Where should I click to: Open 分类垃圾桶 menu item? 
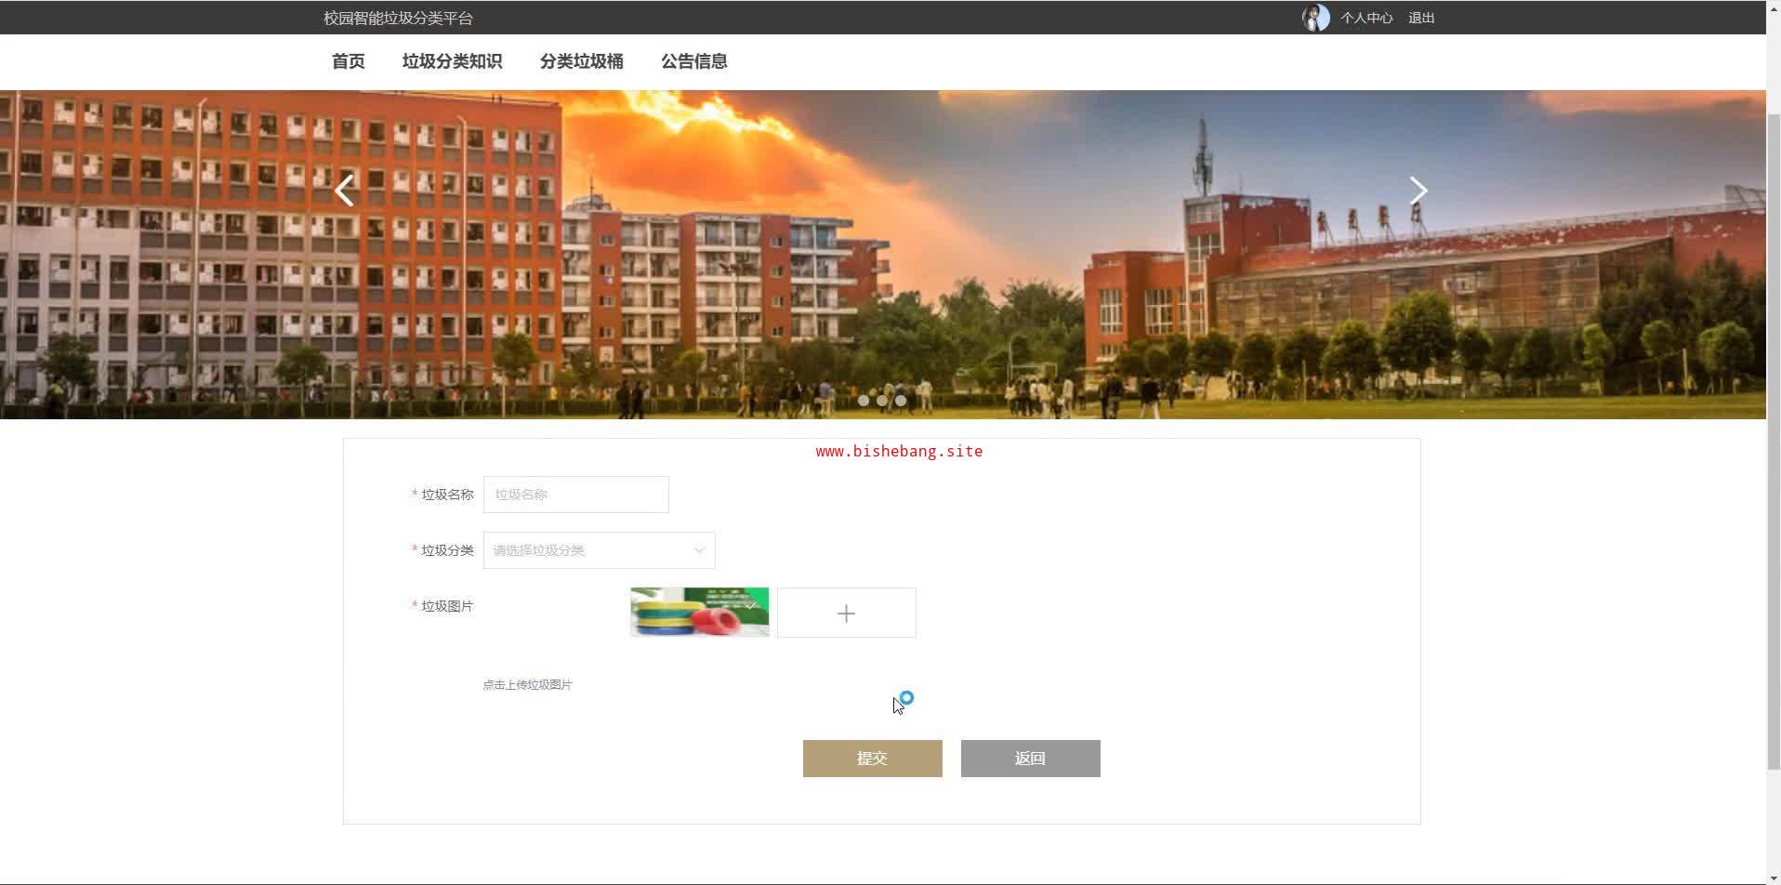coord(581,61)
